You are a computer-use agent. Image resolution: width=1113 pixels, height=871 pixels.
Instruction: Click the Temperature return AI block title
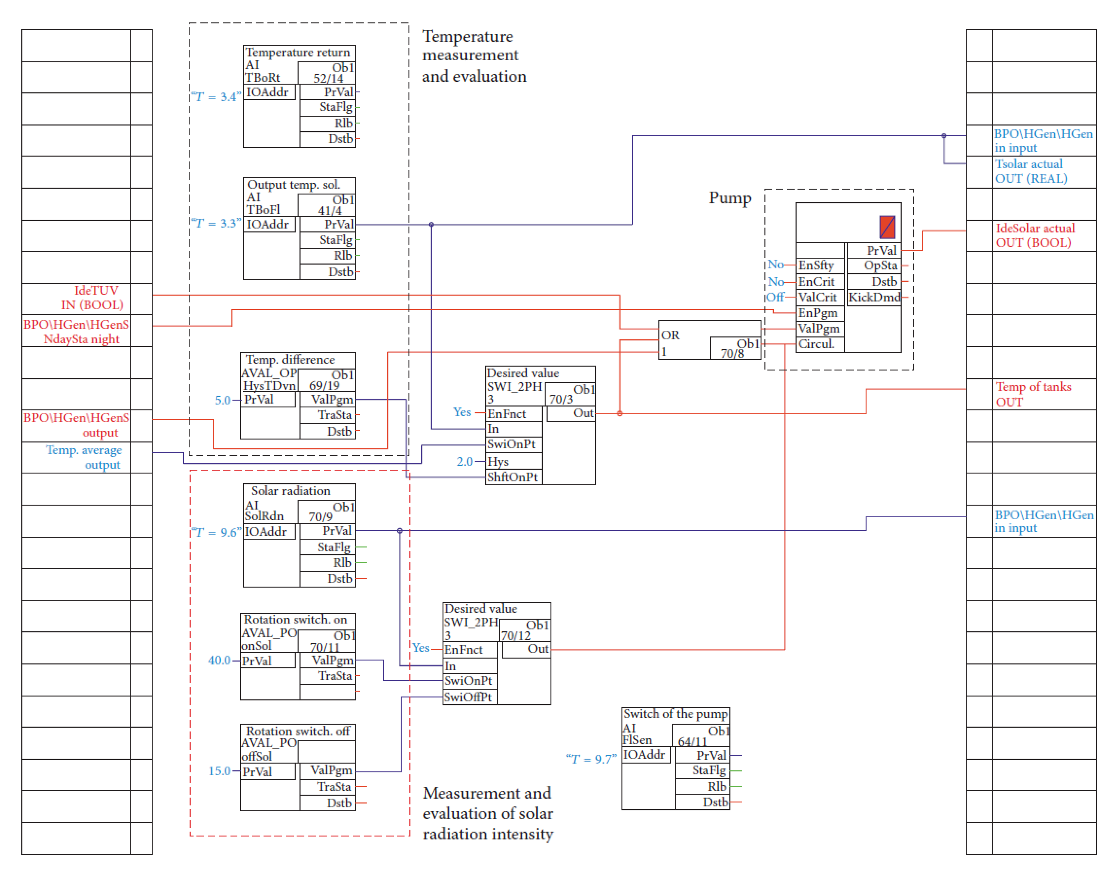(x=298, y=53)
